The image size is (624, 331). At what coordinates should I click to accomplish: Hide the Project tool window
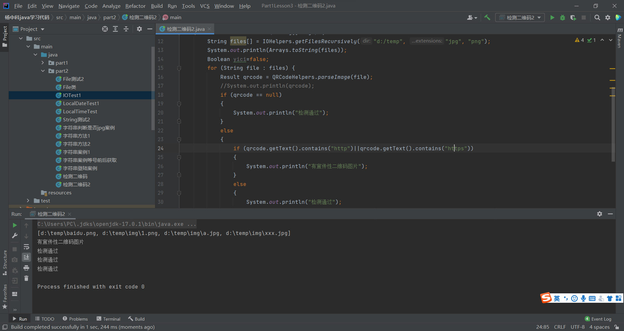150,29
